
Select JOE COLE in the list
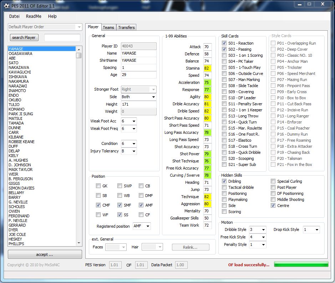click(42, 234)
